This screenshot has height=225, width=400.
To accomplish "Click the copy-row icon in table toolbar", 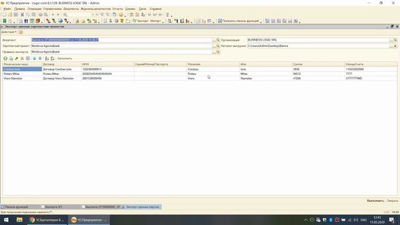I will click(11, 58).
